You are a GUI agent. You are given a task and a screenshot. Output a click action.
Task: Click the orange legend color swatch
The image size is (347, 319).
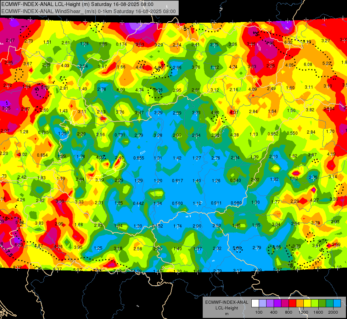[x=300, y=303]
